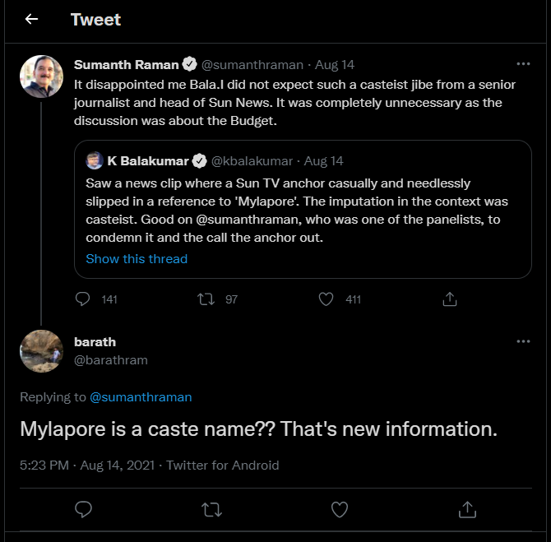Reply to Sumanth Raman's tweet

(x=83, y=299)
